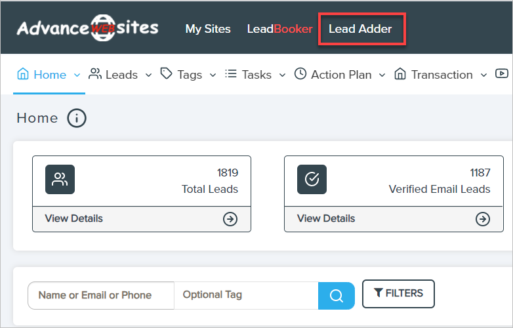
Task: Expand the Home menu chevron
Action: (77, 75)
